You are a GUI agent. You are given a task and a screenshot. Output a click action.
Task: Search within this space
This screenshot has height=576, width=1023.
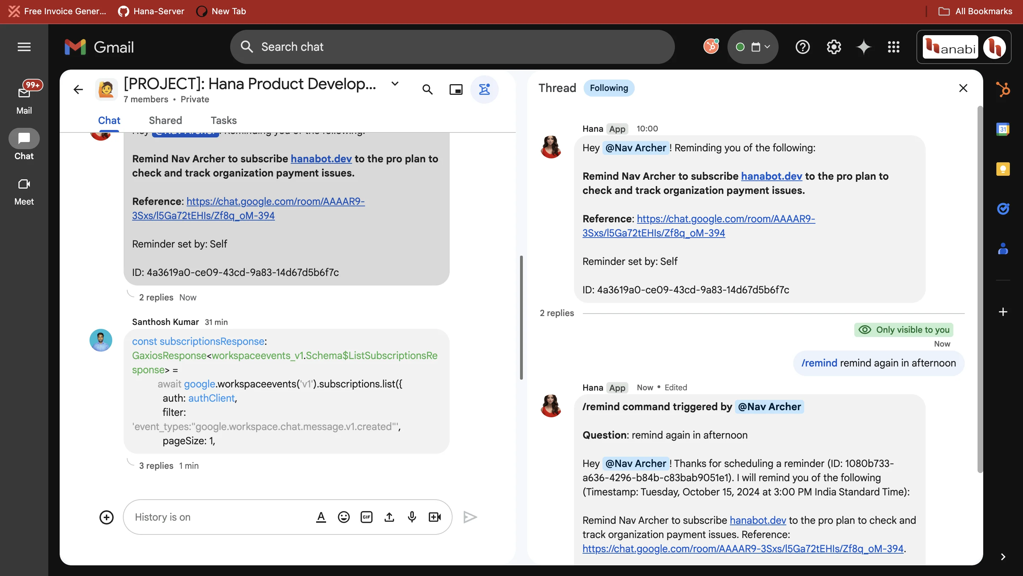pyautogui.click(x=427, y=89)
